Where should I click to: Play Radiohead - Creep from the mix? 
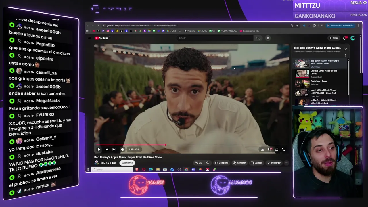320,83
